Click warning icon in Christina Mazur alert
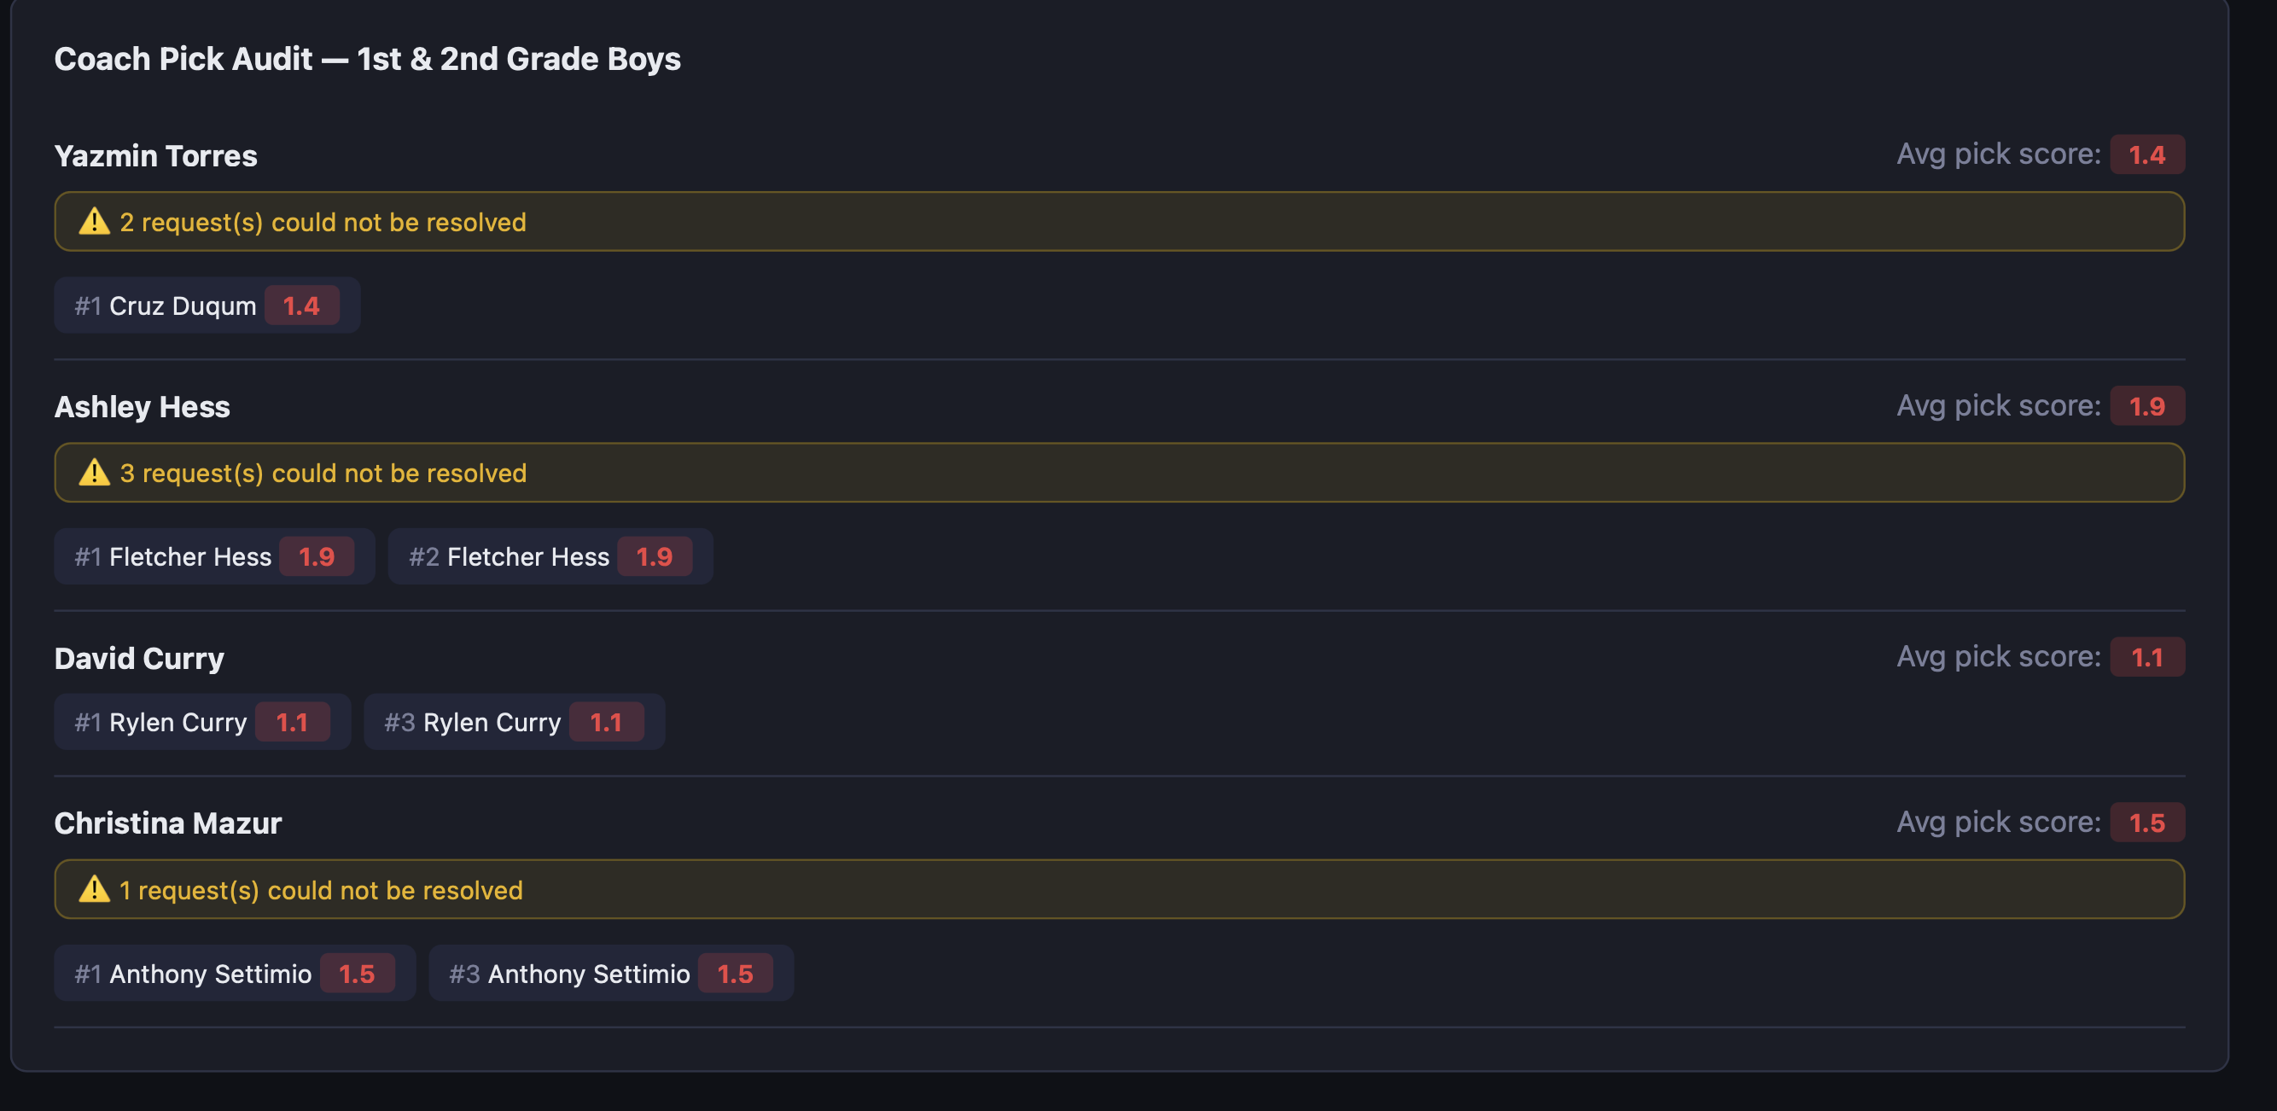Image resolution: width=2277 pixels, height=1111 pixels. 95,889
